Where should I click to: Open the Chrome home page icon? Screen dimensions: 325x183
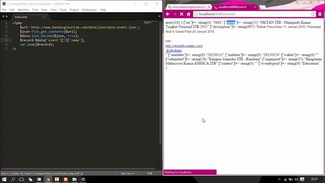coord(188,14)
